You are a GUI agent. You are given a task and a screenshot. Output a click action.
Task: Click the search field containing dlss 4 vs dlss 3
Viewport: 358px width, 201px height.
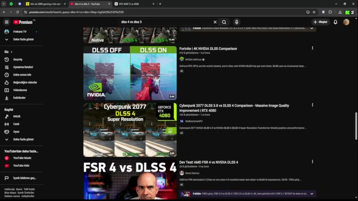tap(165, 22)
